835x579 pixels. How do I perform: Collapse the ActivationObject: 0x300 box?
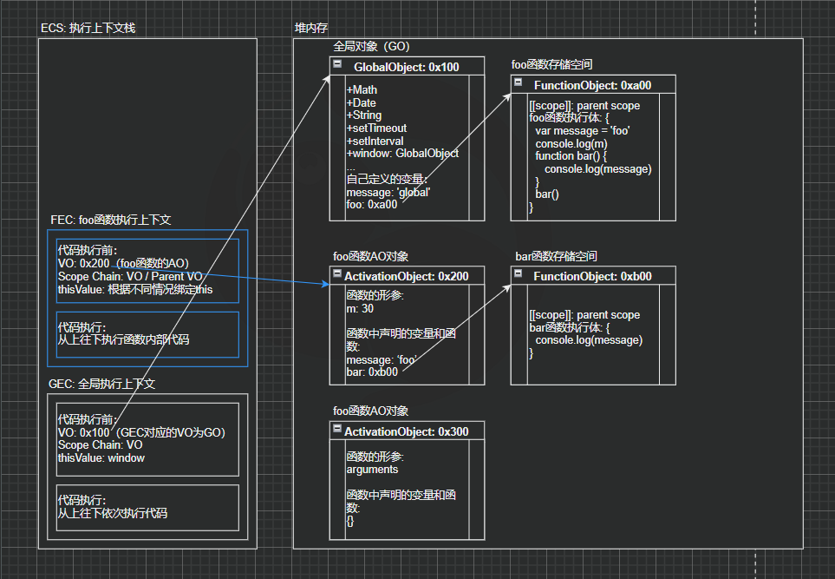(x=337, y=429)
